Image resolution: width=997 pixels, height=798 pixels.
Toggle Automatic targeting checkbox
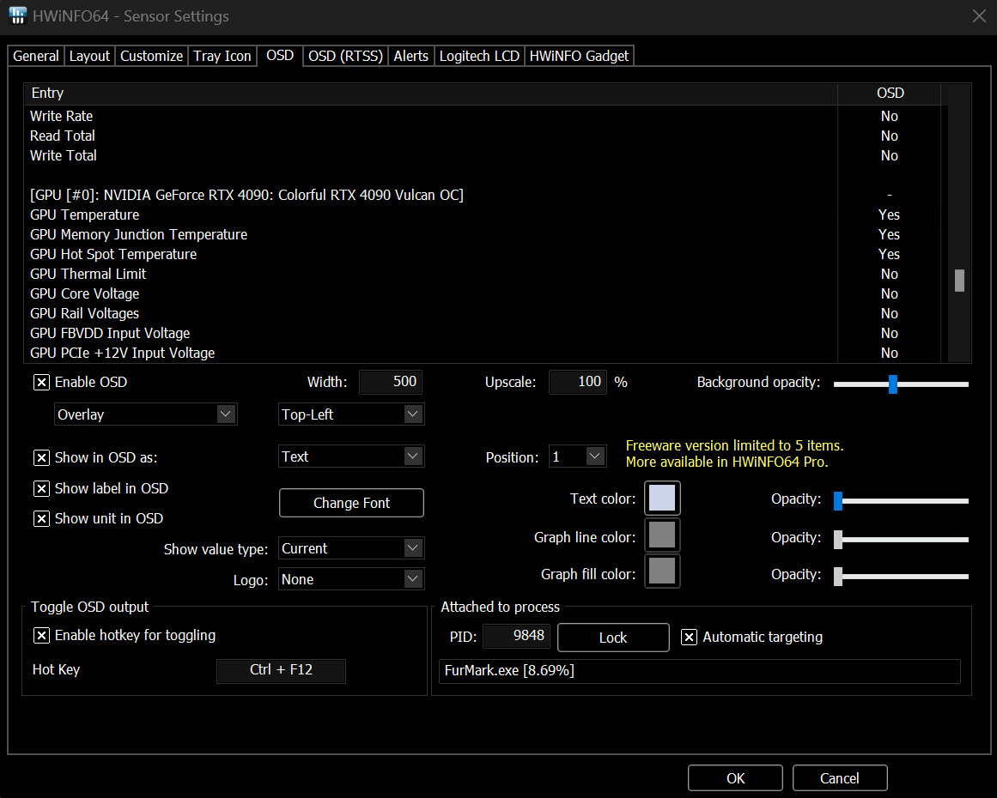[689, 638]
